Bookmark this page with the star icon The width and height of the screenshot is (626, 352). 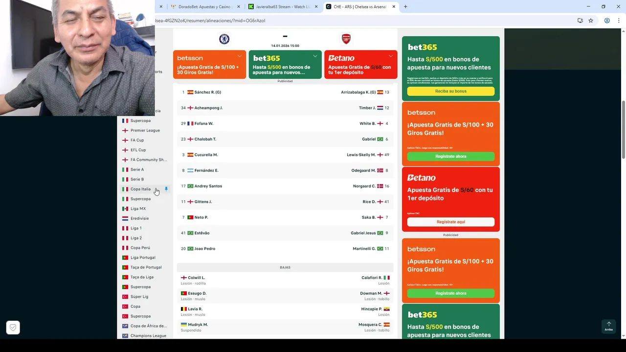click(591, 21)
